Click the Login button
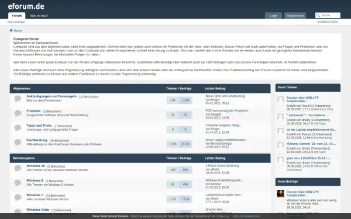This screenshot has width=351, height=219. click(x=273, y=16)
